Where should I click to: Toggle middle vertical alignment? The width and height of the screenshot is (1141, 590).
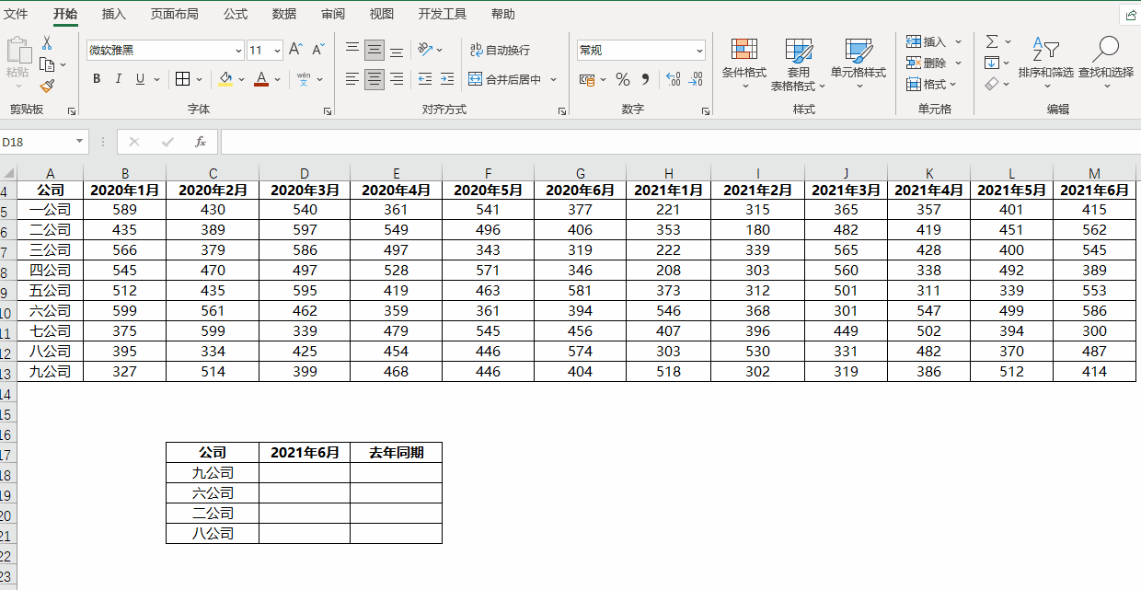[375, 50]
